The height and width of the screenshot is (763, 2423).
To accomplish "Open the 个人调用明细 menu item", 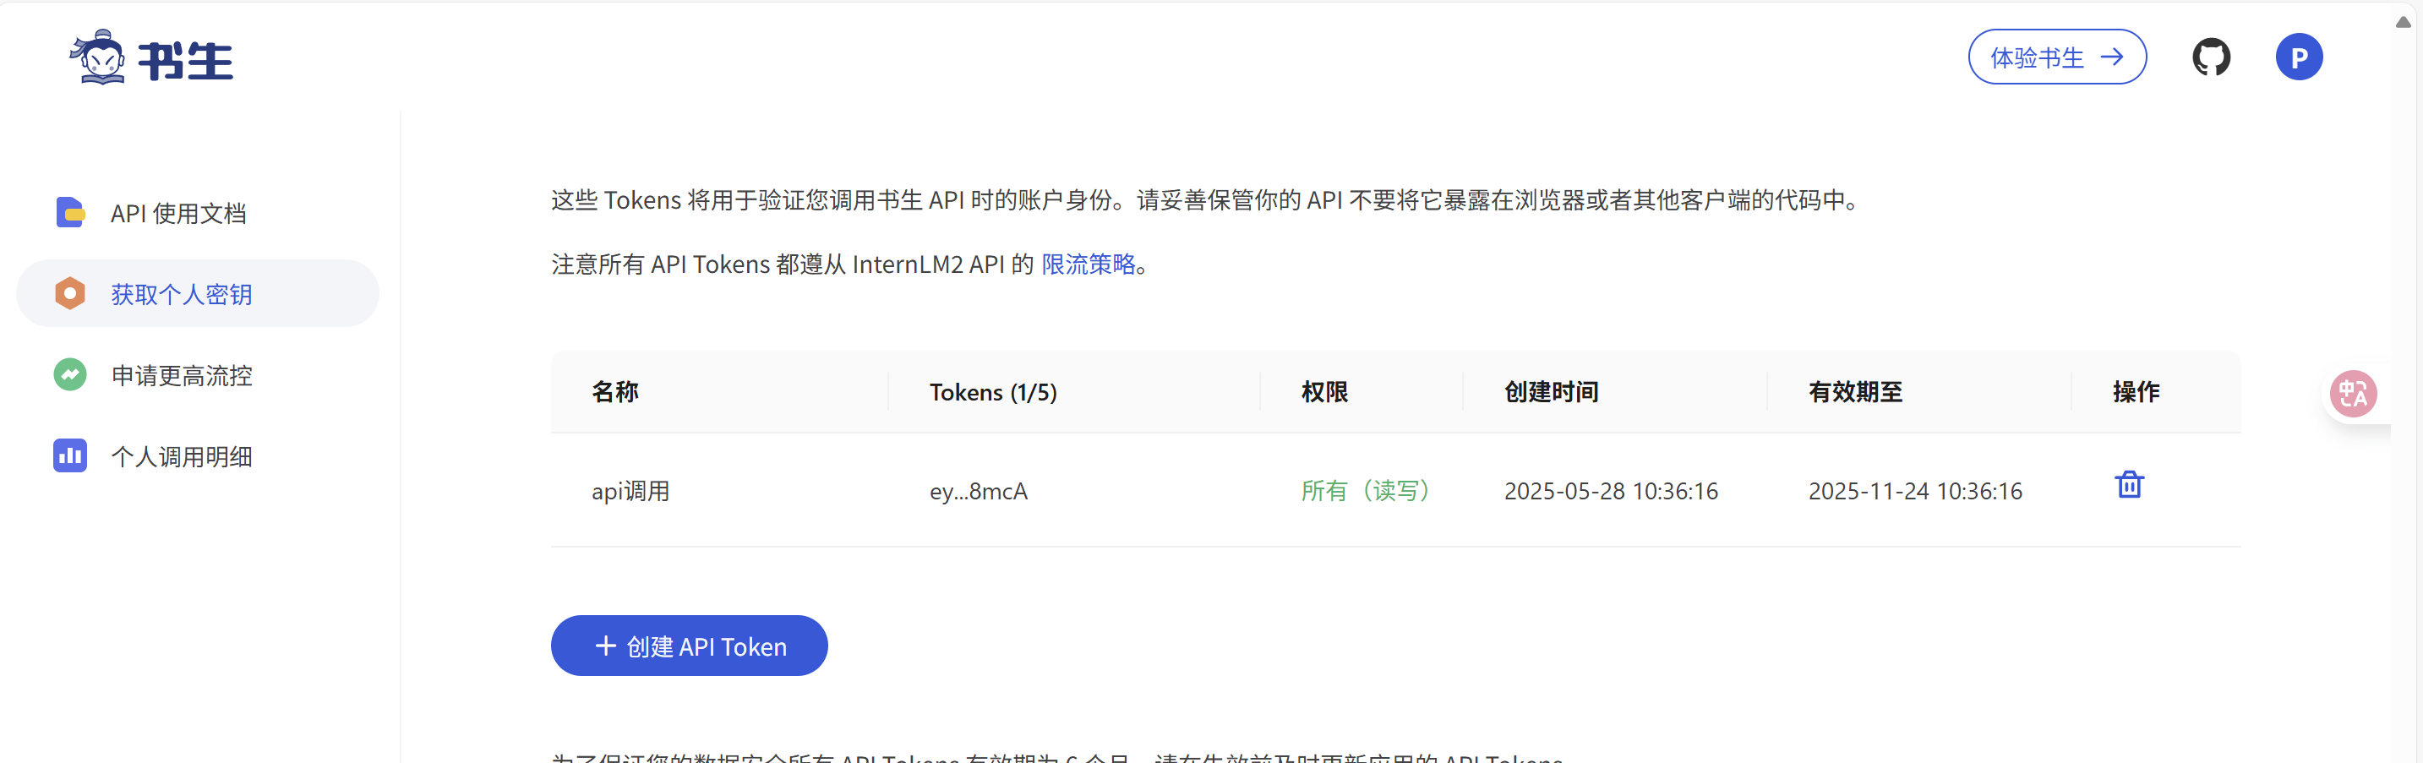I will pyautogui.click(x=198, y=455).
